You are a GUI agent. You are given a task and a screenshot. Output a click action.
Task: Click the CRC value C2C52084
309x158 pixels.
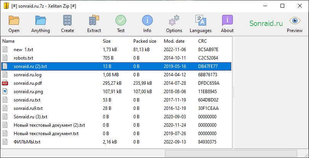pos(208,58)
